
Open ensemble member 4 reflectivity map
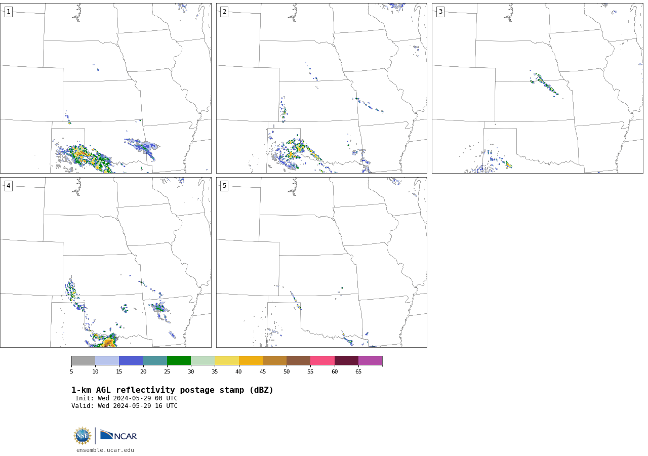coord(105,262)
